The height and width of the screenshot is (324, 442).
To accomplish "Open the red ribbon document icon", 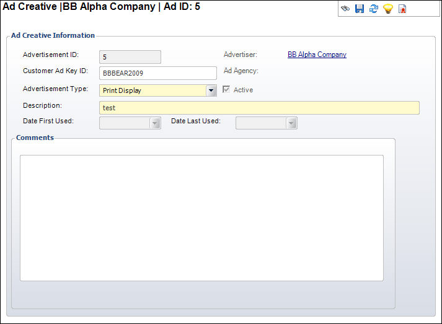I will 402,9.
